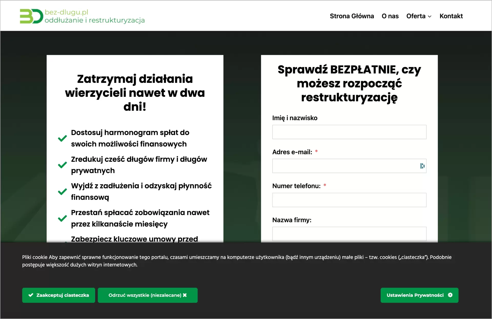This screenshot has width=492, height=319.
Task: Click the autofill icon inside email field
Action: 422,166
